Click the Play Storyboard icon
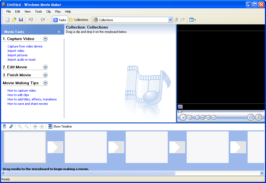This screenshot has height=183, width=266. [x=42, y=126]
